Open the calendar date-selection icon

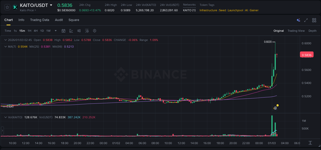[63, 31]
